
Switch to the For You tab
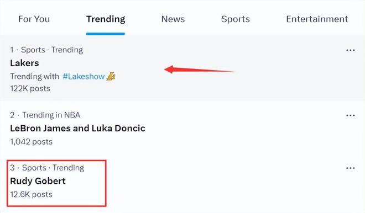pyautogui.click(x=34, y=19)
